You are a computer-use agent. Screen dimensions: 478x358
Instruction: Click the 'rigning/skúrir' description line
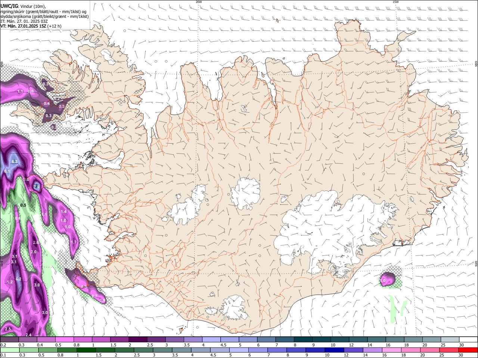(x=43, y=12)
